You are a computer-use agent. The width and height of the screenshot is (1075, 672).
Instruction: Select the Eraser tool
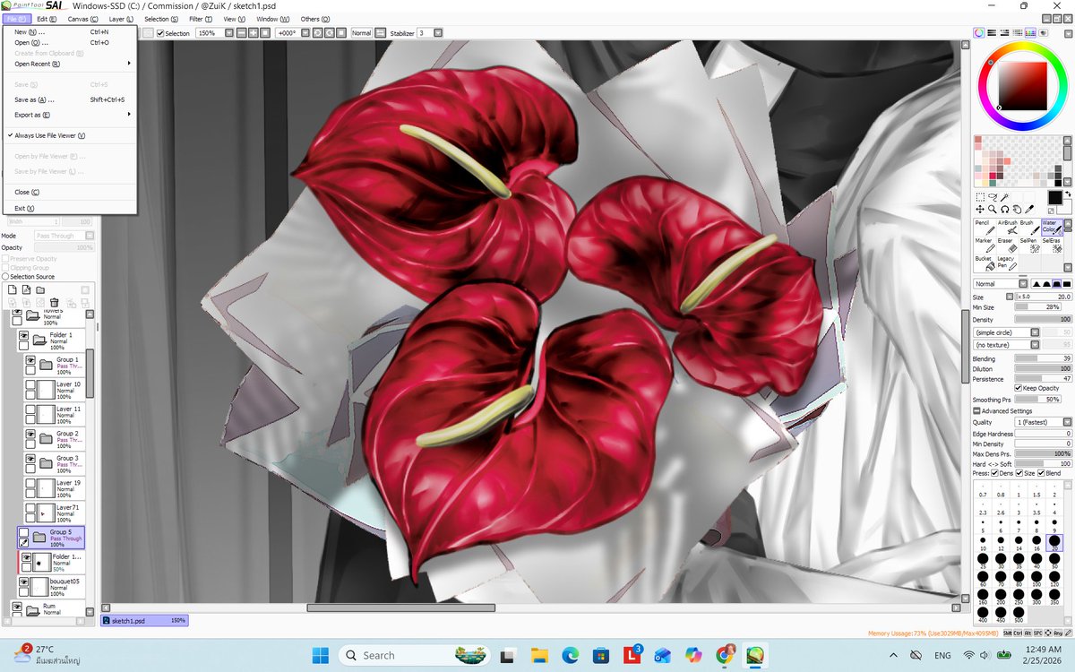1007,245
